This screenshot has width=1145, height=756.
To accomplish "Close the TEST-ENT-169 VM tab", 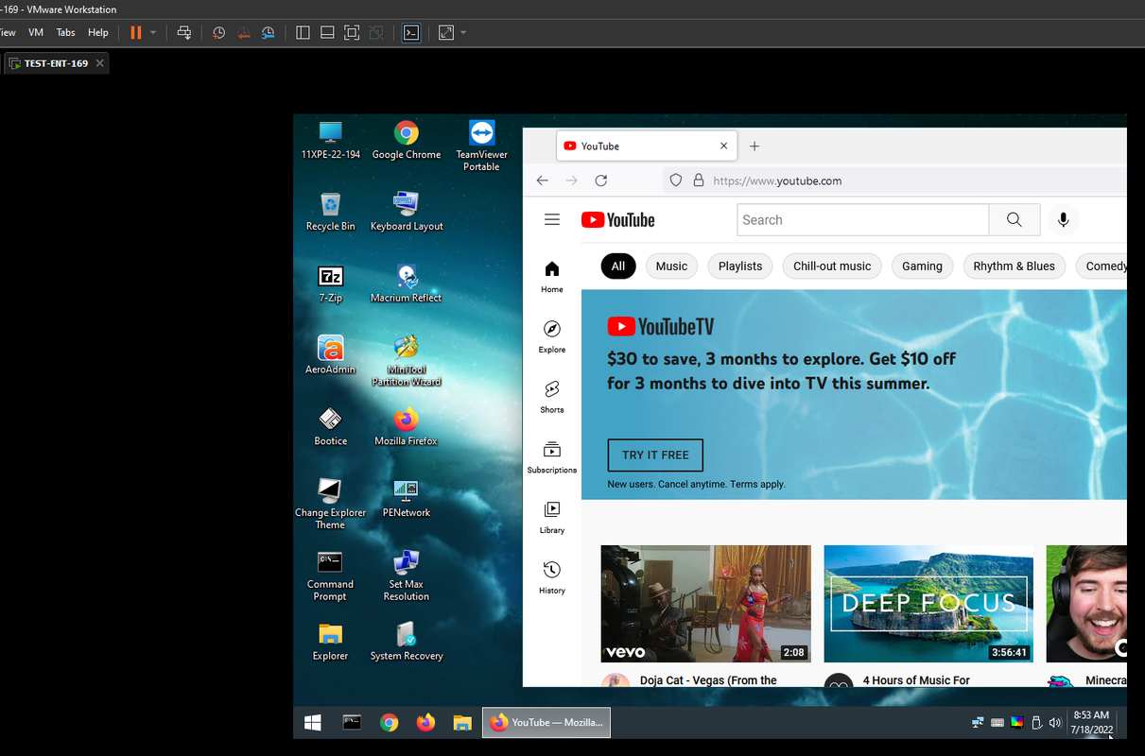I will 100,63.
